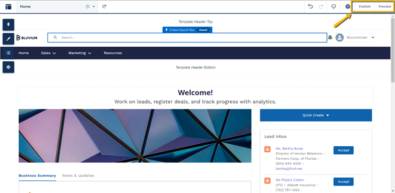The image size is (395, 193).
Task: Open the page structure panel icon
Action: (8, 7)
